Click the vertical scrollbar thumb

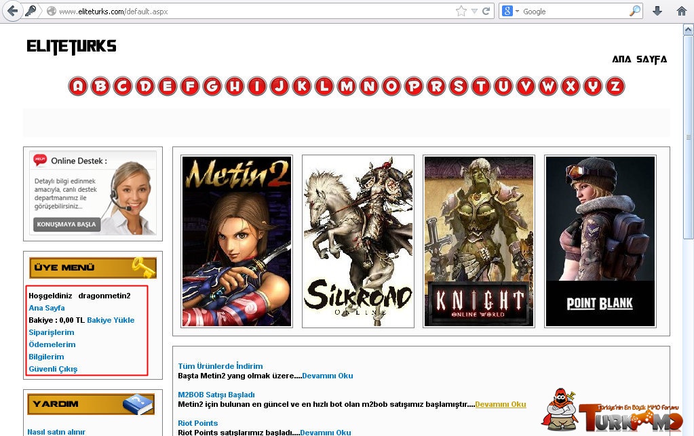pos(689,138)
